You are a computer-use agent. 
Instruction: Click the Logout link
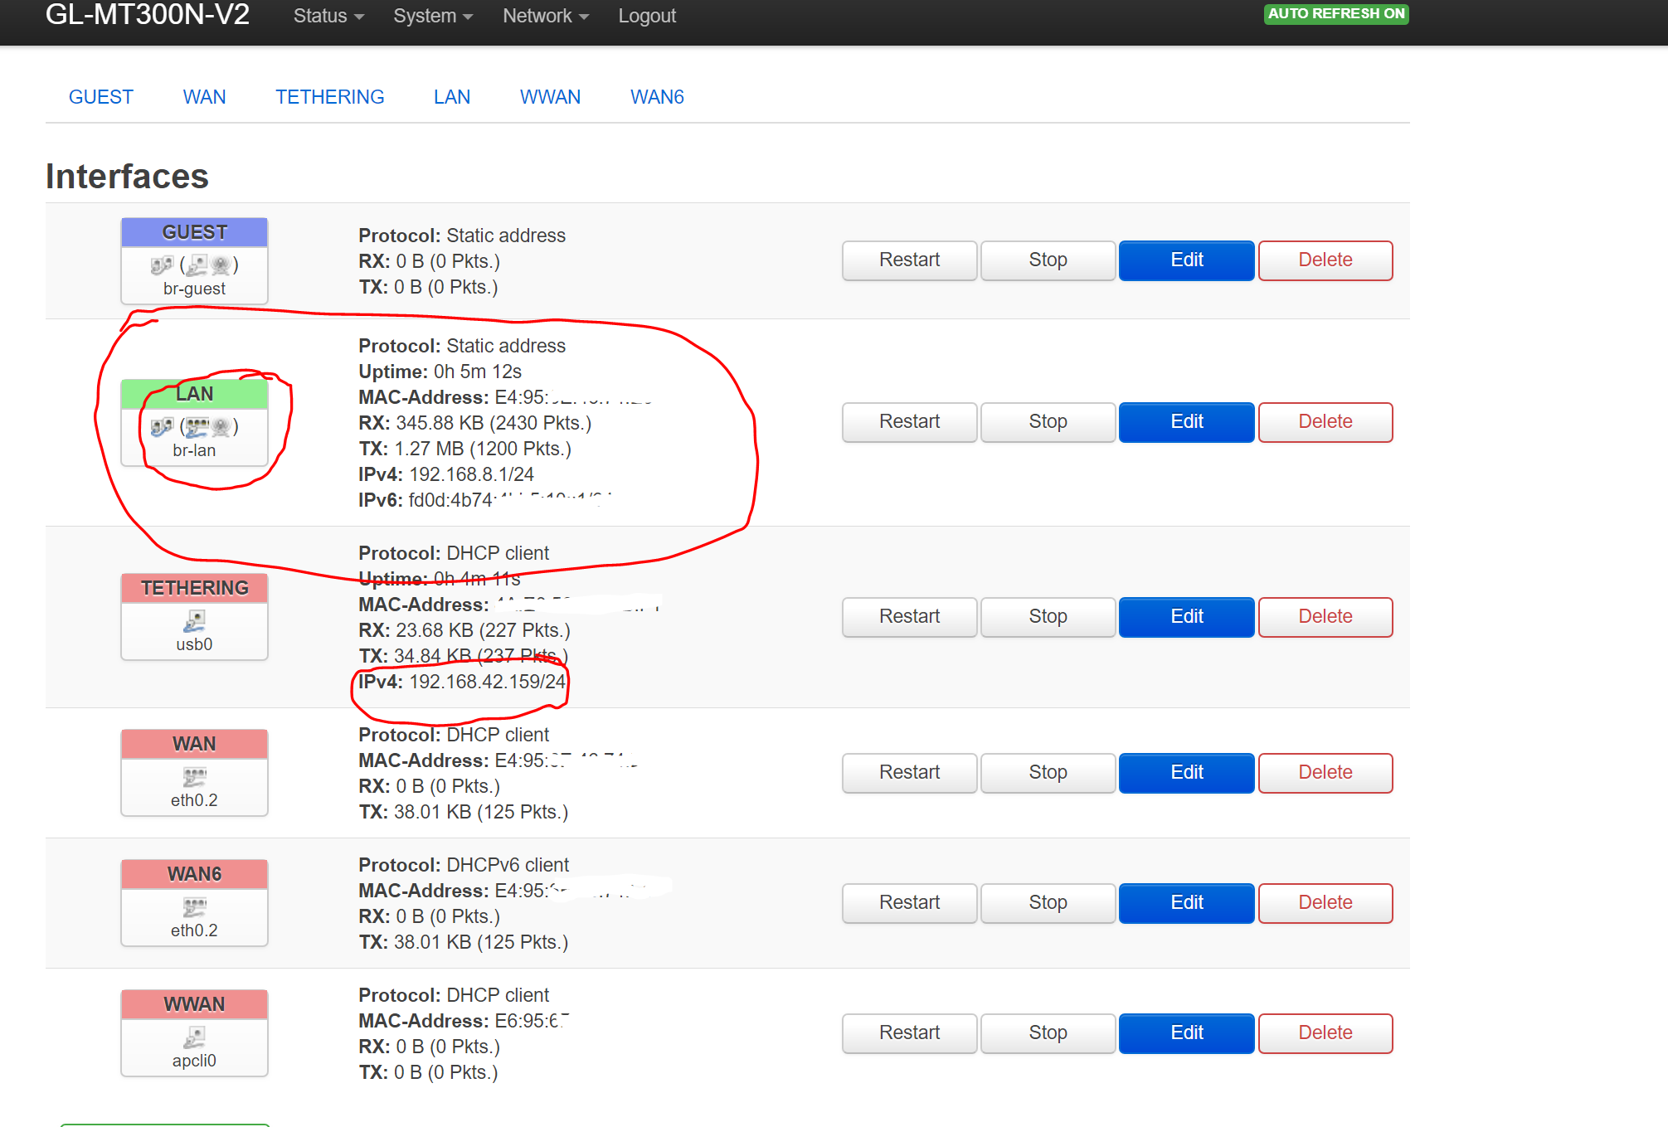pos(647,16)
